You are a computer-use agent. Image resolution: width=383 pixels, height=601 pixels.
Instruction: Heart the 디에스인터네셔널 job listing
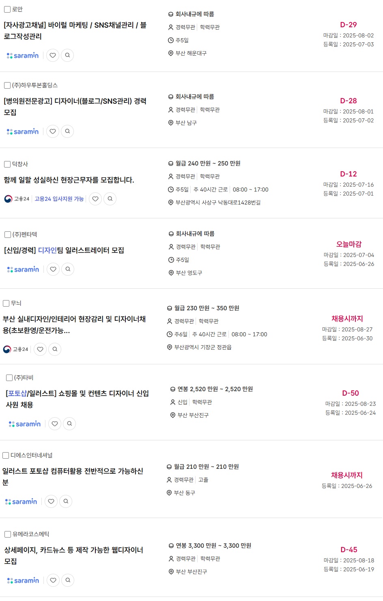click(51, 501)
